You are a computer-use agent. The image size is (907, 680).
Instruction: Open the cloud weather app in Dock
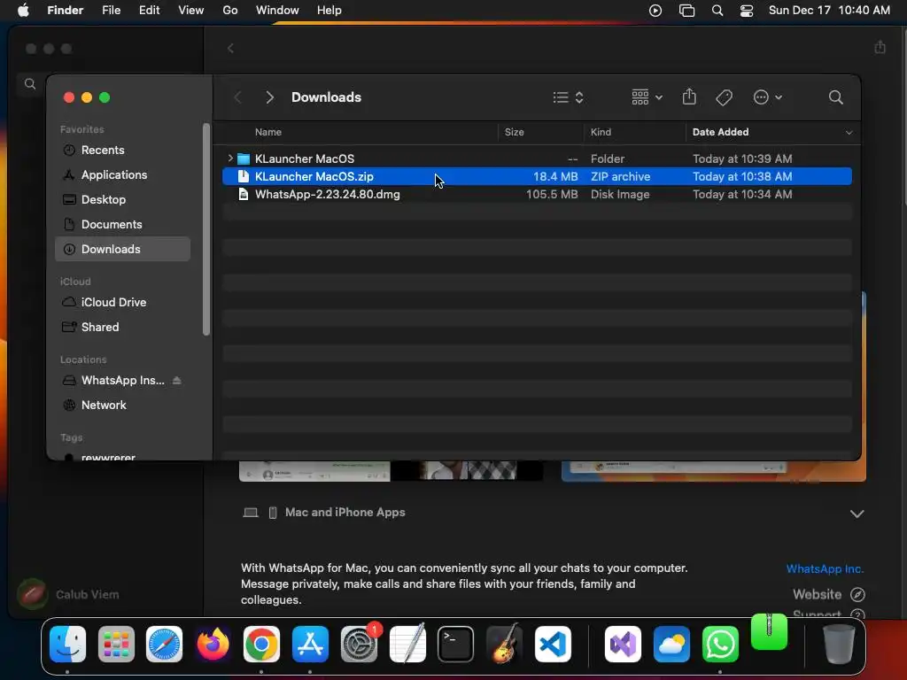[671, 645]
